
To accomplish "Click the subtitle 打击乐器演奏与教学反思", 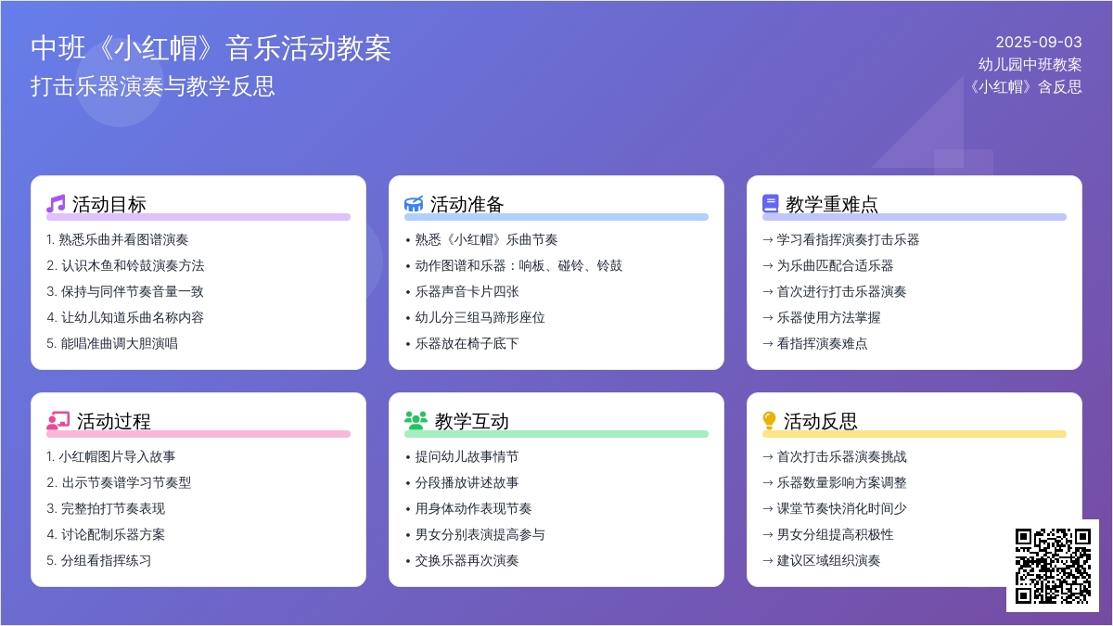I will pyautogui.click(x=153, y=86).
